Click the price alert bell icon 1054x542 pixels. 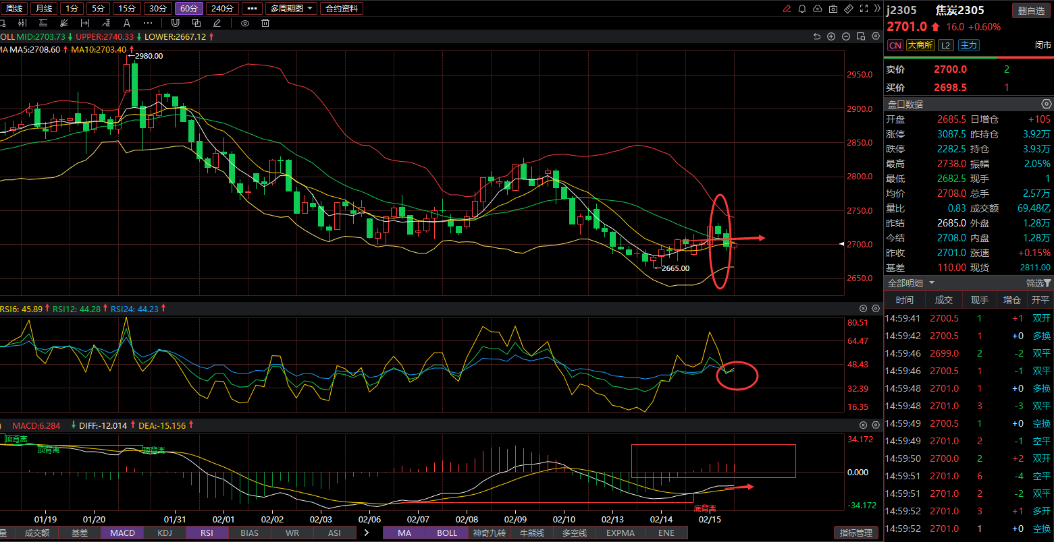[x=802, y=9]
